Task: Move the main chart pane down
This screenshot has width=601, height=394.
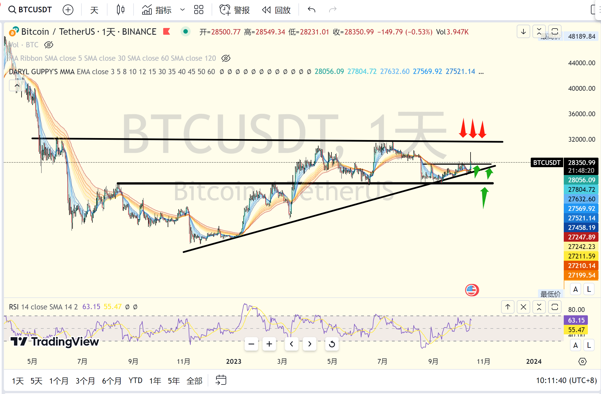Action: click(x=523, y=31)
